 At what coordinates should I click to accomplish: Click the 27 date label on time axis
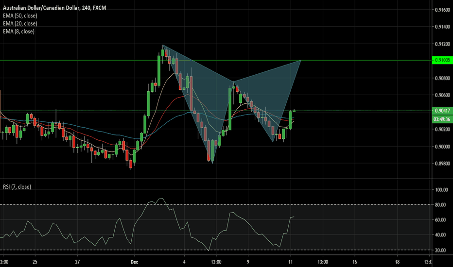pos(77,262)
